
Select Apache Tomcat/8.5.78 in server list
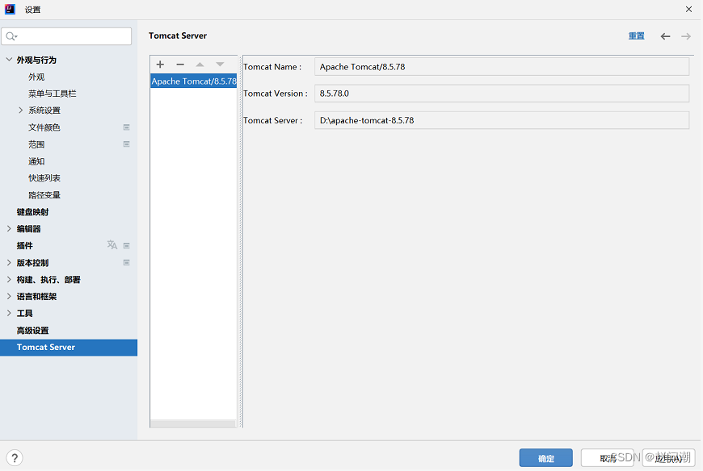(x=193, y=81)
